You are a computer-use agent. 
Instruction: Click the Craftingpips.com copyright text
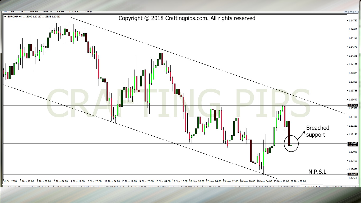click(x=187, y=18)
